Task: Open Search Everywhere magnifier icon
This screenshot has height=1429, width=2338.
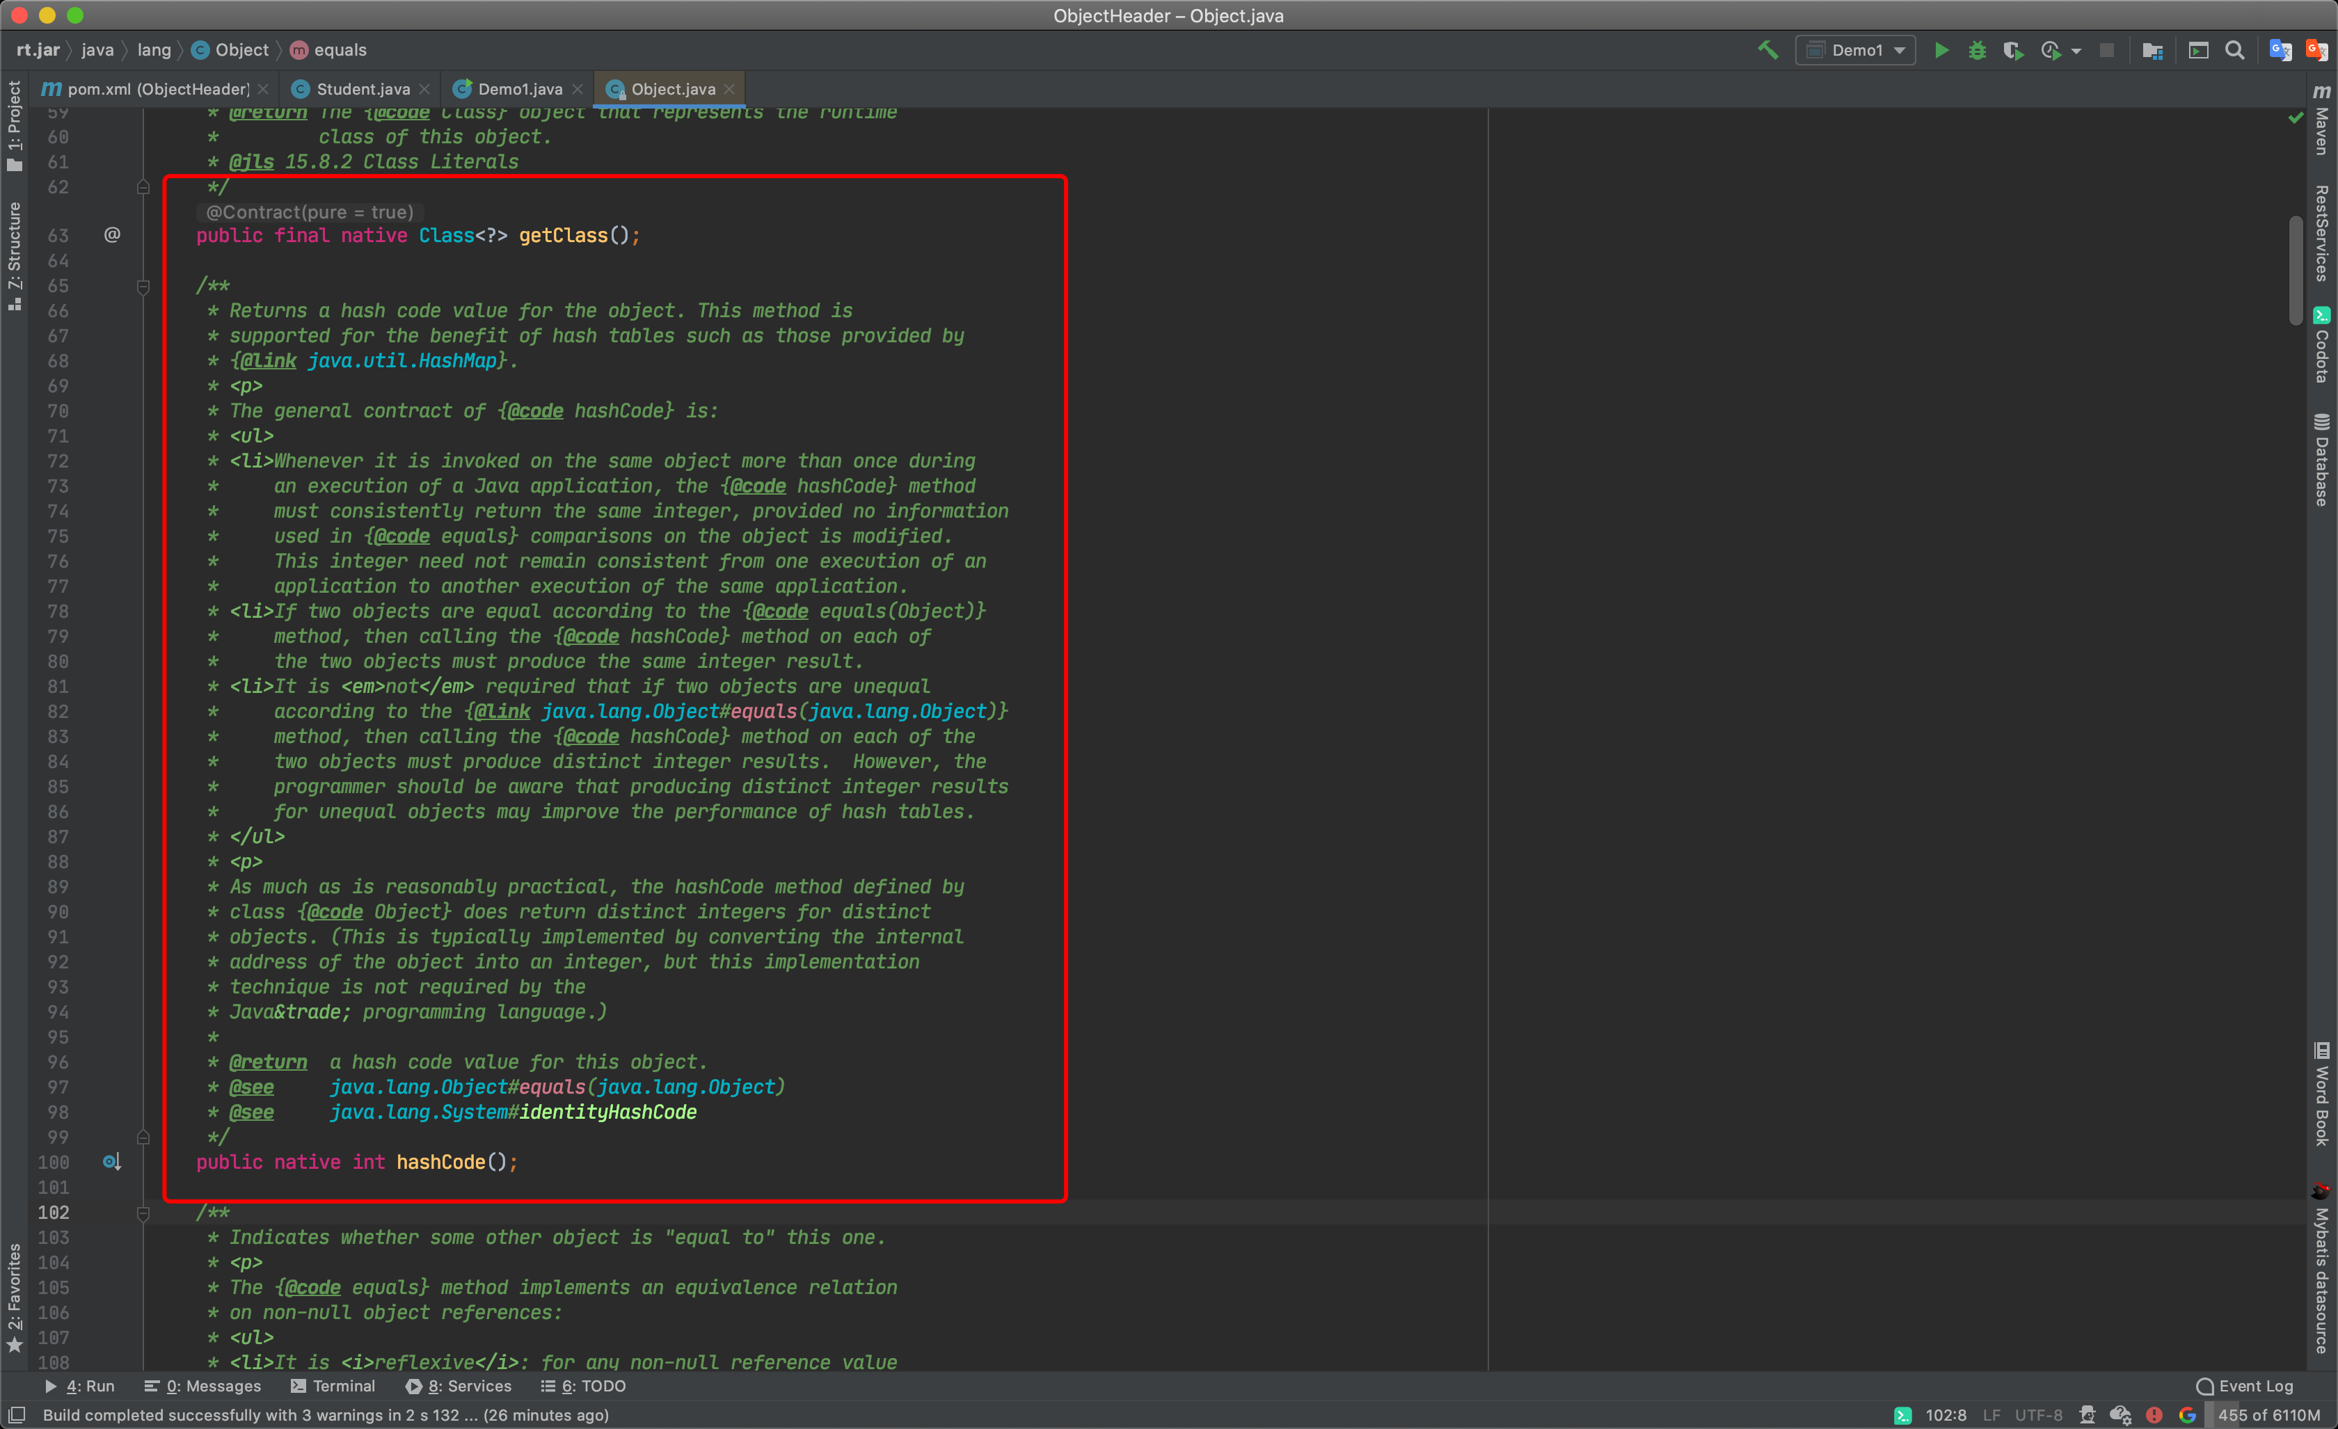Action: (x=2234, y=50)
